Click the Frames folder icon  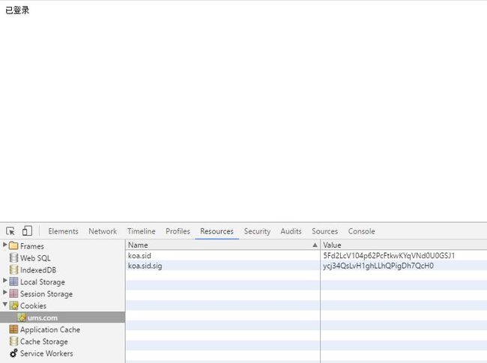point(13,245)
